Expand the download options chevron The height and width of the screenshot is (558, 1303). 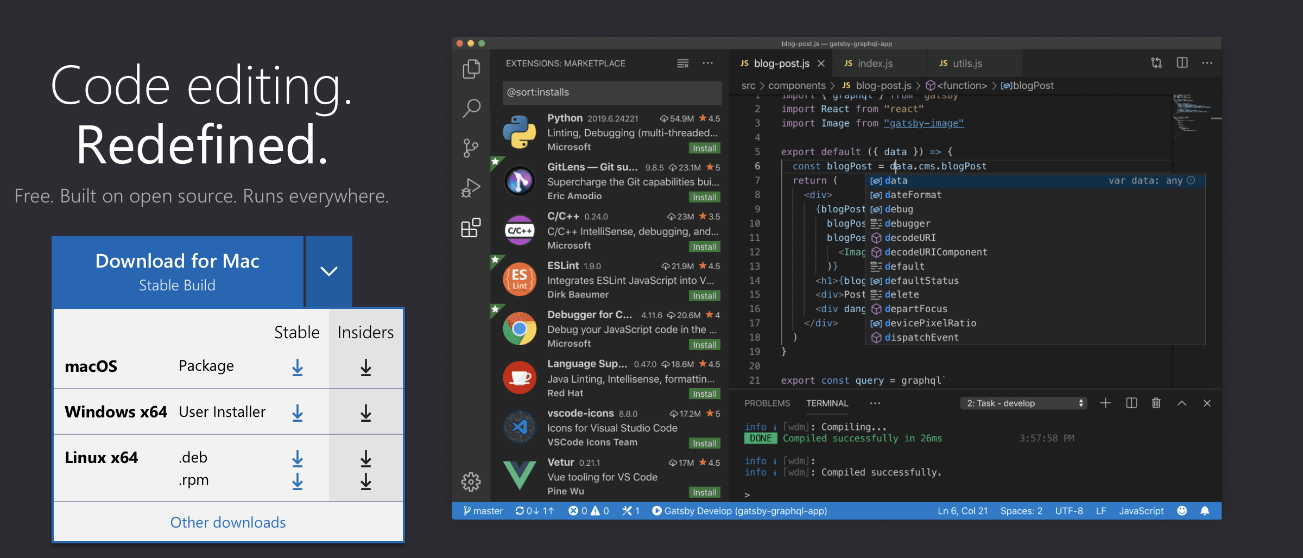click(x=329, y=271)
